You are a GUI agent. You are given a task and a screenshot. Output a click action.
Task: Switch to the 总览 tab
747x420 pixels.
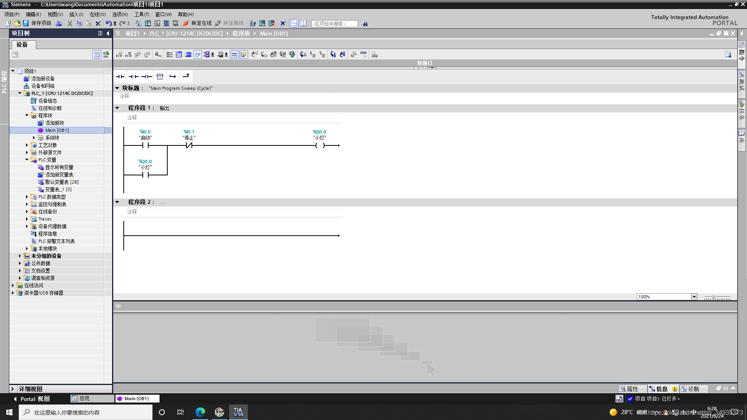pyautogui.click(x=84, y=399)
